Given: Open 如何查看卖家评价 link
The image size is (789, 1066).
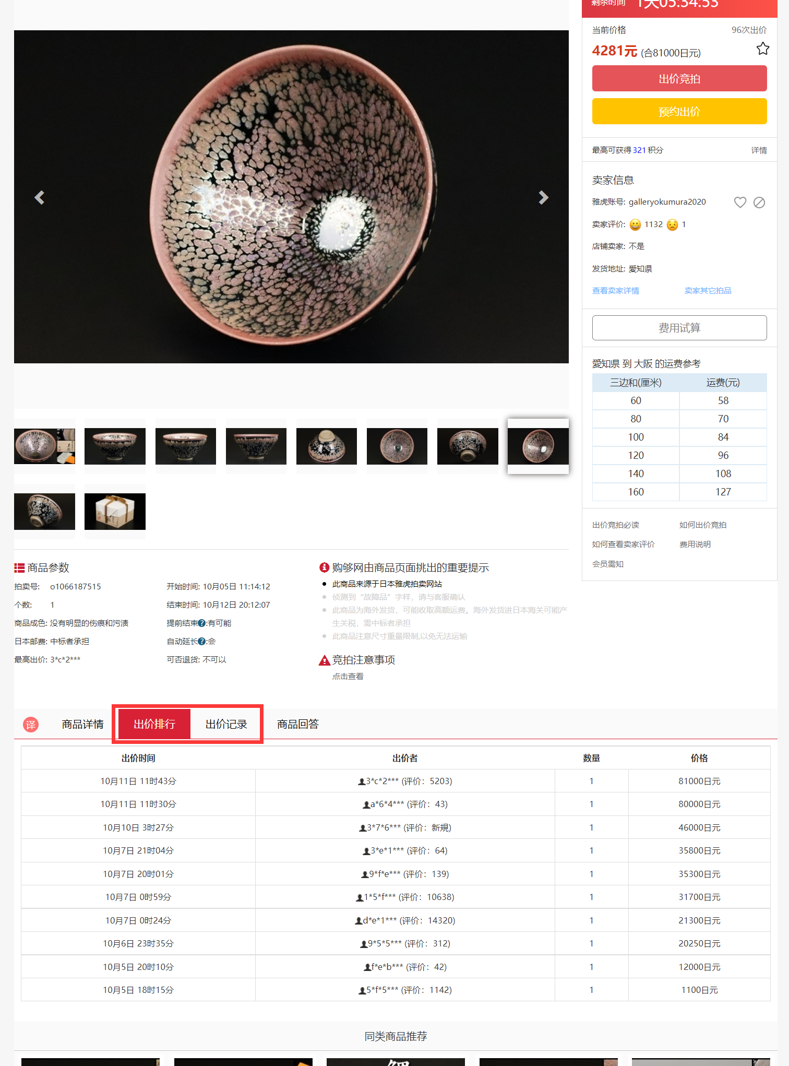Looking at the screenshot, I should [623, 544].
